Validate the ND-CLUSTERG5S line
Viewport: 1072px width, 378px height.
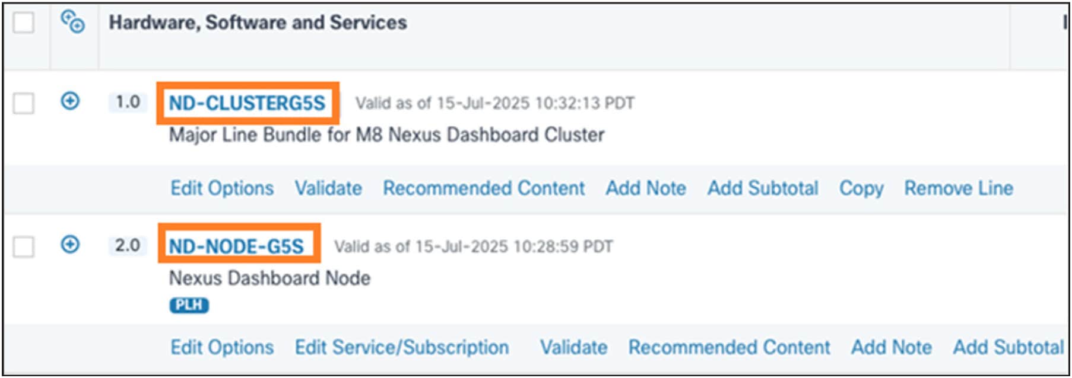[328, 188]
